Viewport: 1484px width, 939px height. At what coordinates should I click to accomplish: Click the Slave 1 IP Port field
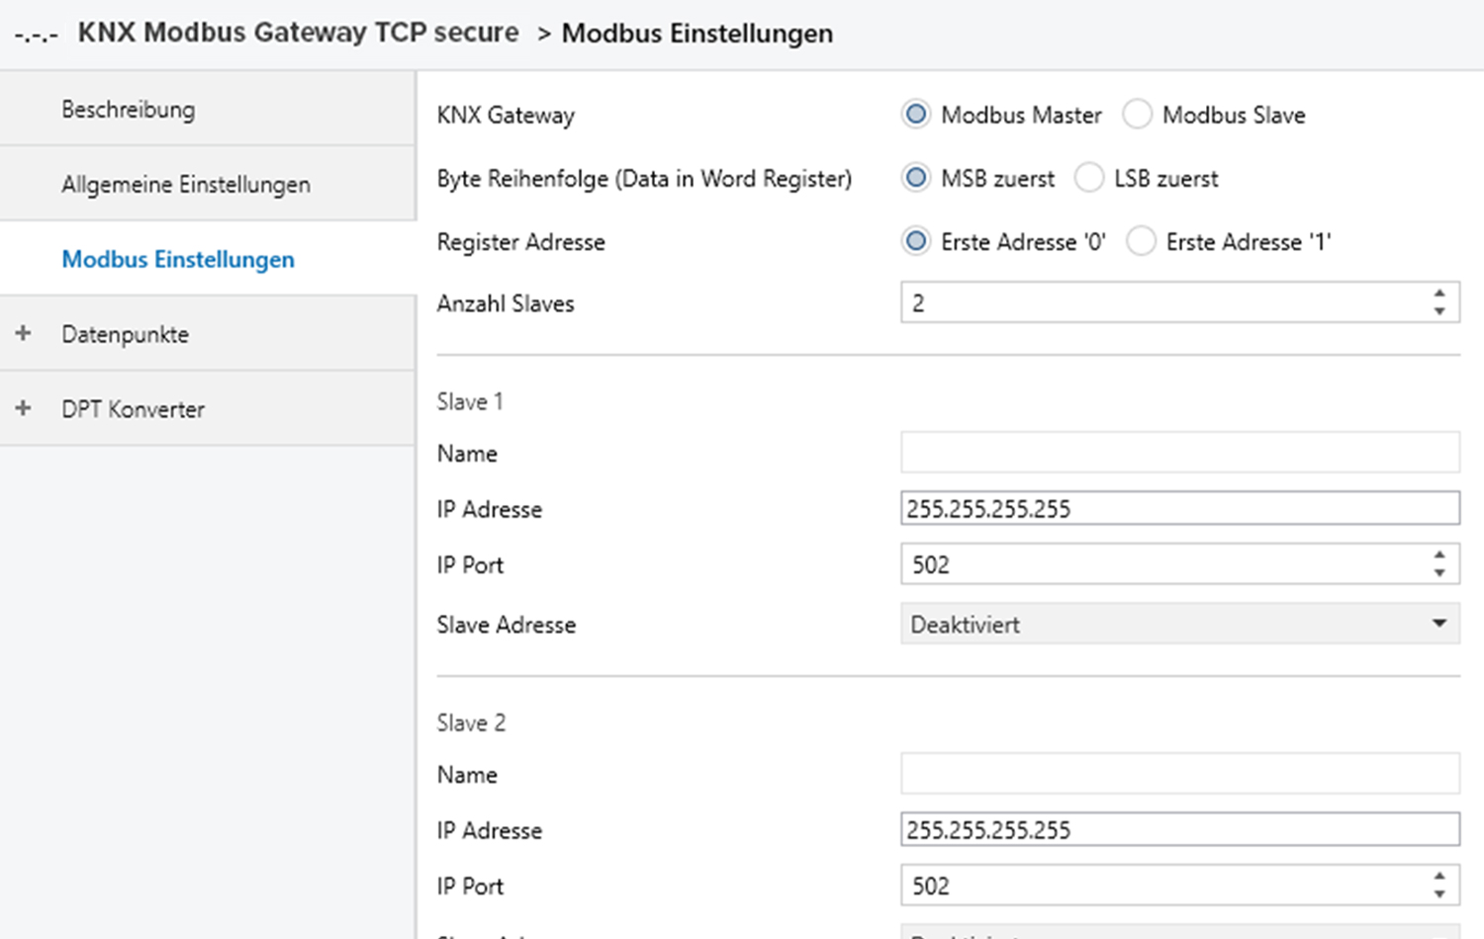pyautogui.click(x=1179, y=564)
